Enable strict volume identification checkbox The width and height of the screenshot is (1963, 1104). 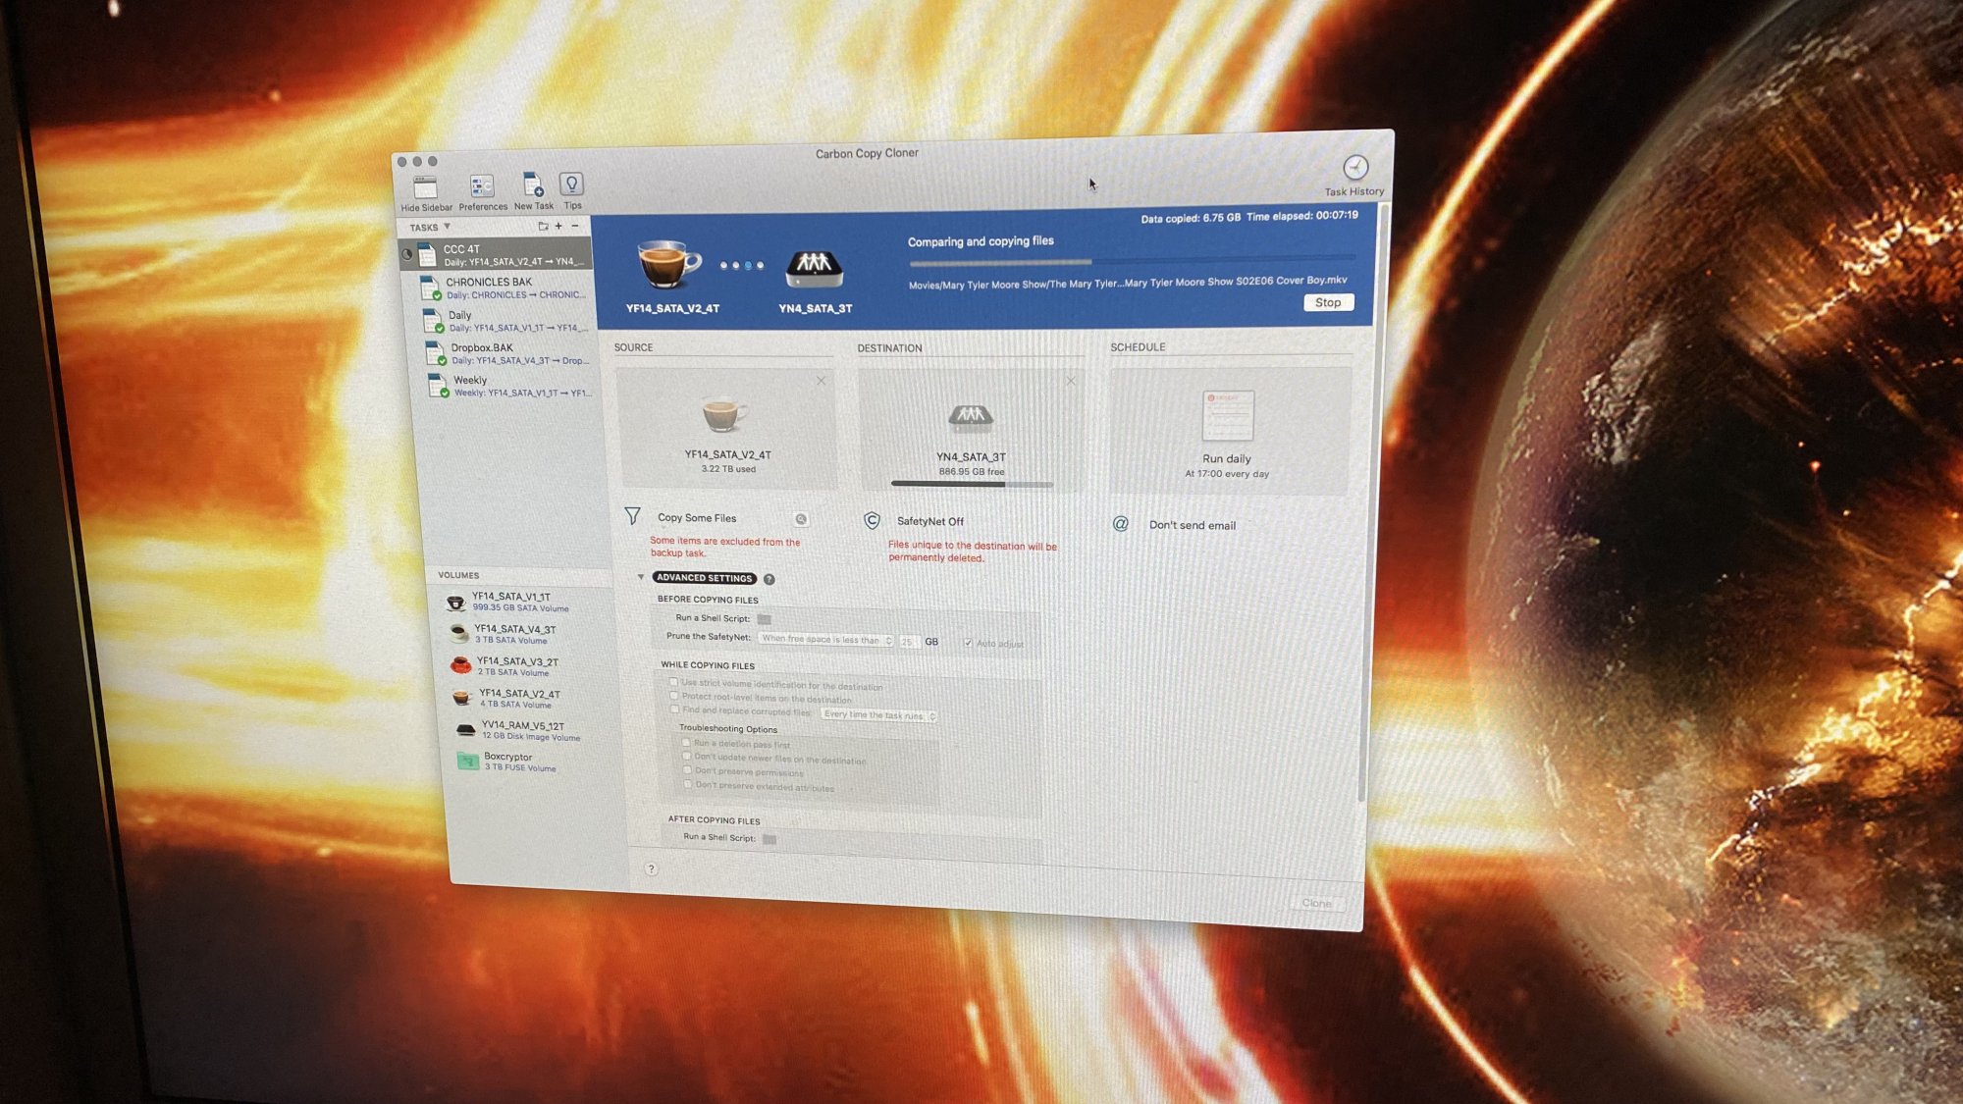click(x=673, y=682)
